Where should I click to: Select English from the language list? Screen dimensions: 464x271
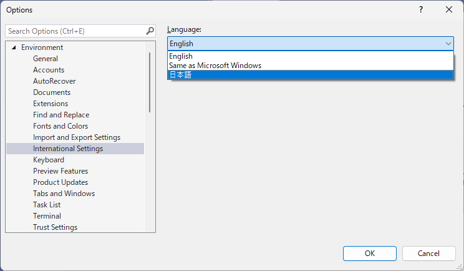[181, 56]
